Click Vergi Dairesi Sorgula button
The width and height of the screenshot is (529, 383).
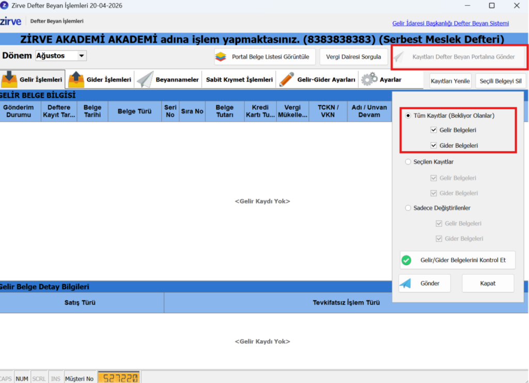tap(353, 57)
